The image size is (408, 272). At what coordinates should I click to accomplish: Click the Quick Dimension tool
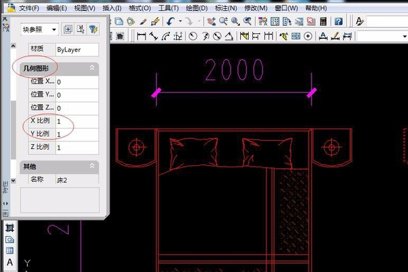pyautogui.click(x=244, y=36)
